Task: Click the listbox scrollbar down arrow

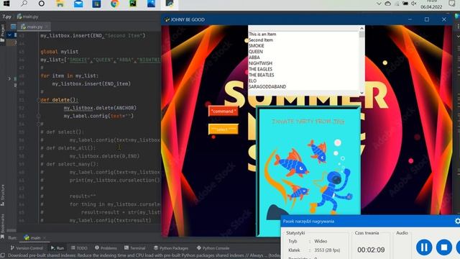Action: pos(362,93)
